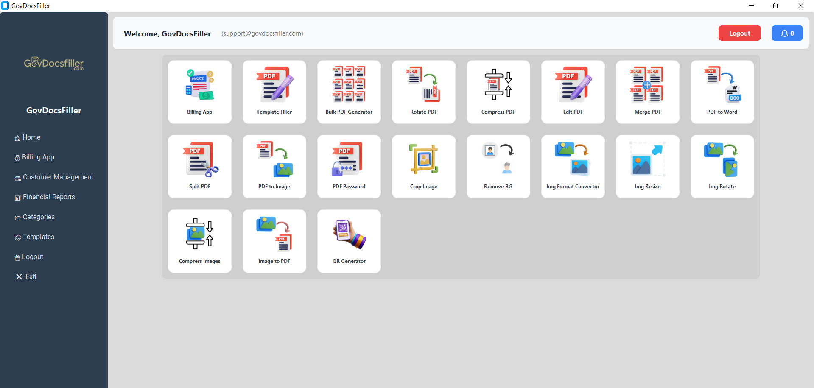
Task: Open the Rotate PDF tool
Action: [x=423, y=92]
